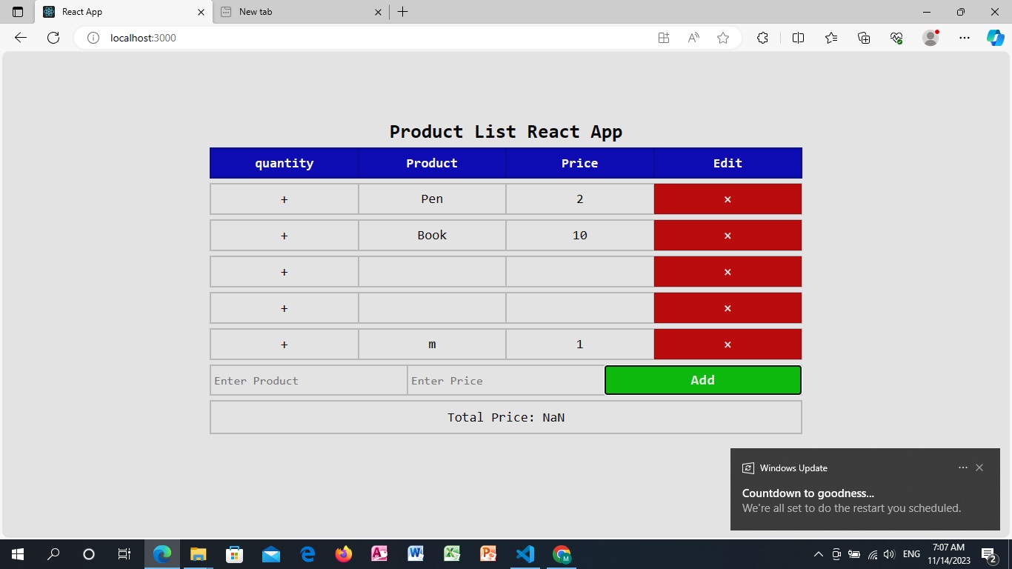Image resolution: width=1012 pixels, height=569 pixels.
Task: Click the Price column header
Action: click(x=579, y=163)
